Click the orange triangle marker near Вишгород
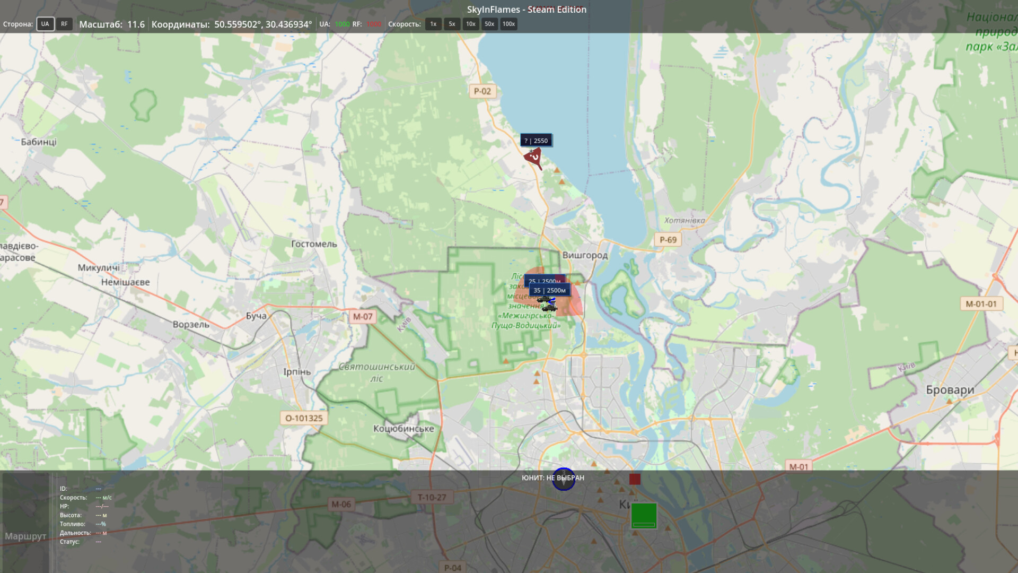The width and height of the screenshot is (1018, 573). pyautogui.click(x=577, y=283)
